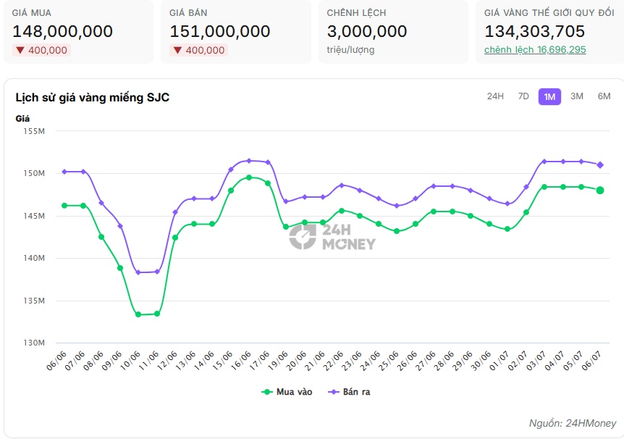The image size is (624, 439).
Task: Click the 155M y-axis label
Action: [x=34, y=131]
